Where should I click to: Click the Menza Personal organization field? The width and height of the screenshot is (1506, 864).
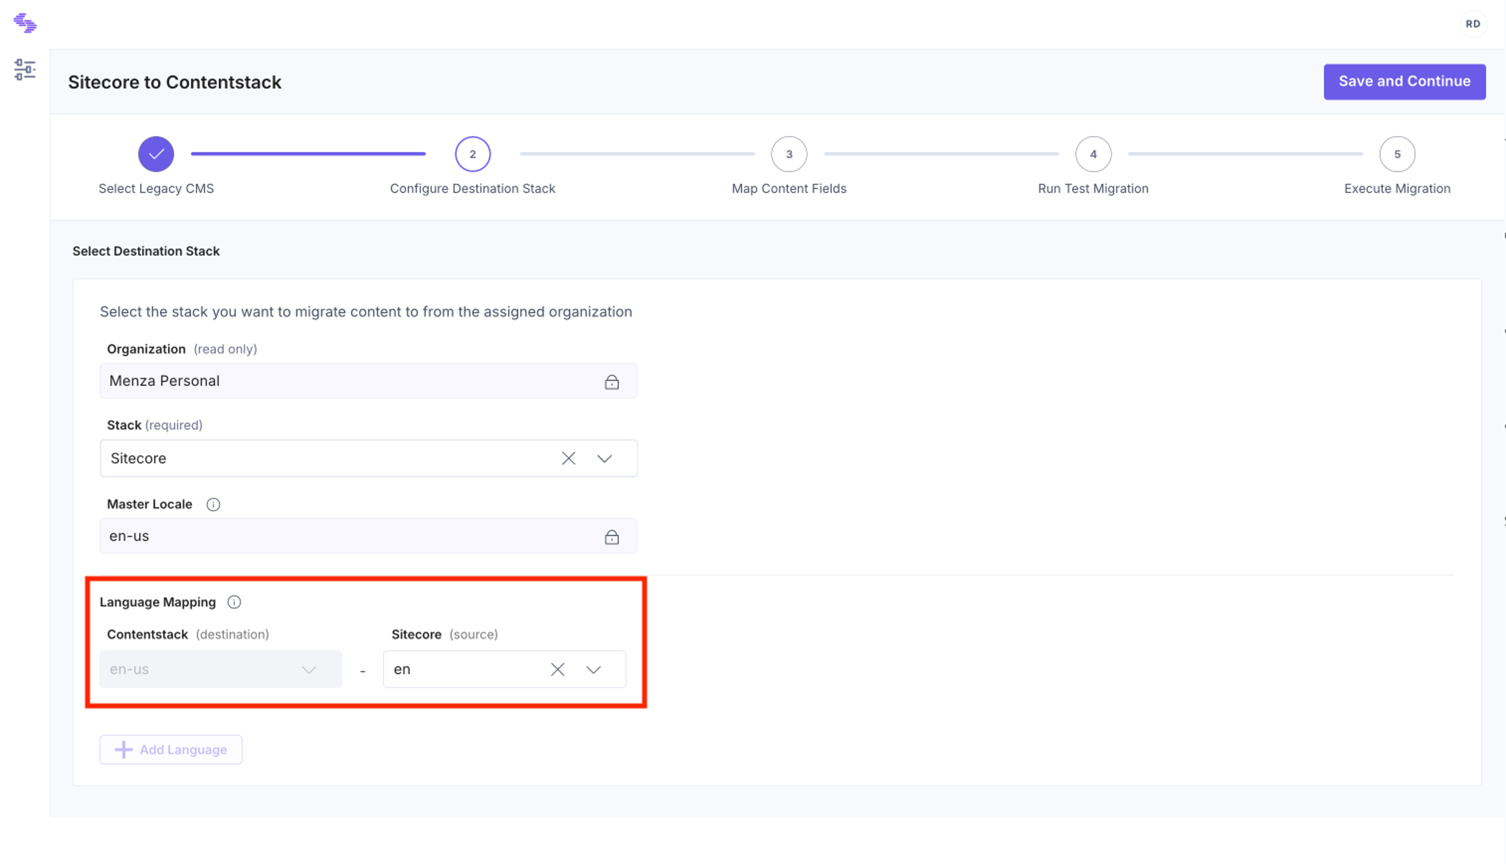[x=369, y=381]
